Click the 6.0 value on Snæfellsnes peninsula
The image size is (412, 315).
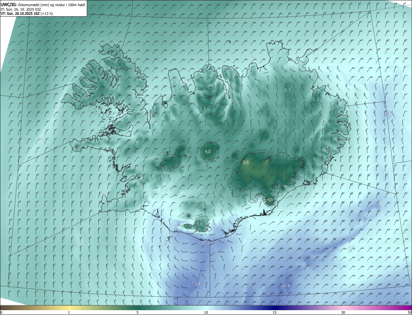[x=76, y=148]
